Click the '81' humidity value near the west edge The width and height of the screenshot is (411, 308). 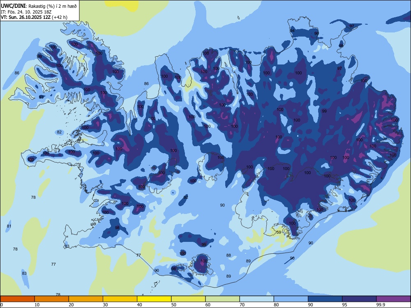tap(9, 226)
